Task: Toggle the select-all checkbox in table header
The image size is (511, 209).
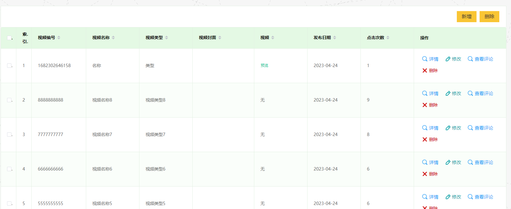Action: point(9,38)
